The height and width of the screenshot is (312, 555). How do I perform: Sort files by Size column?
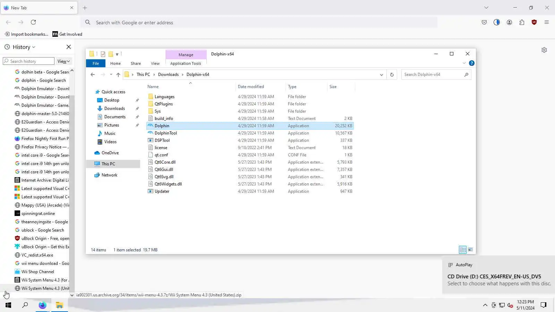341,87
